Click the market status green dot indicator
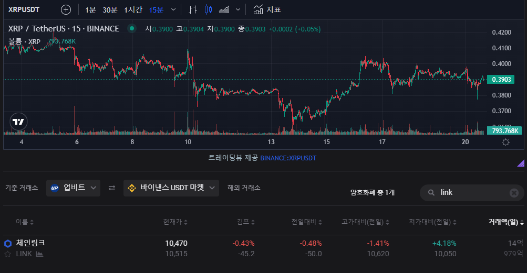527x273 pixels. (132, 28)
